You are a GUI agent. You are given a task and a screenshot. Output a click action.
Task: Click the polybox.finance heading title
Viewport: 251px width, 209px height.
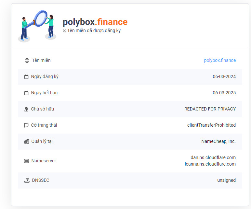(x=95, y=22)
